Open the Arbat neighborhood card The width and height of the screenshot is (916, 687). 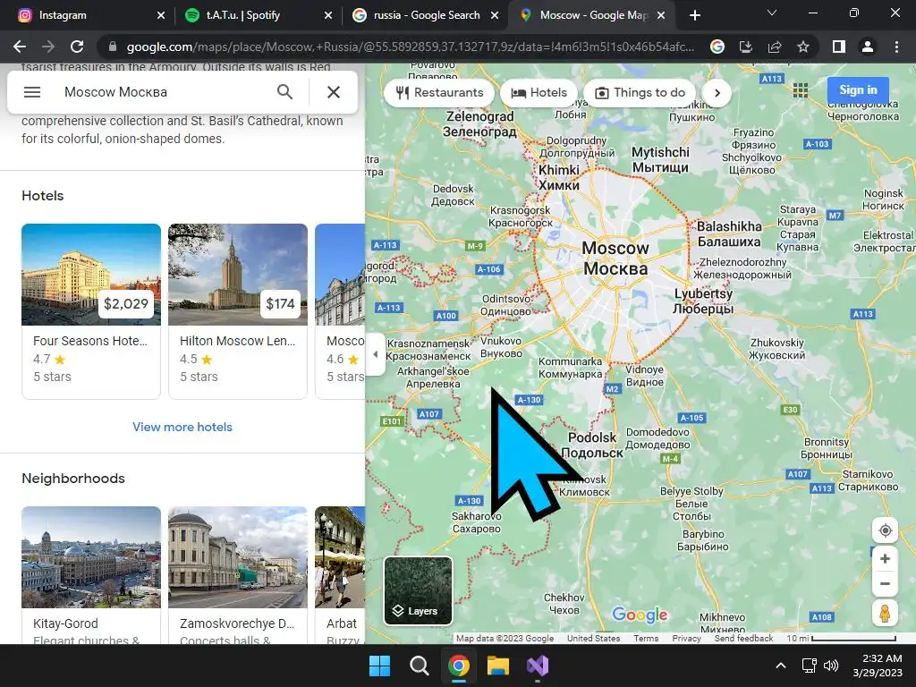(340, 575)
